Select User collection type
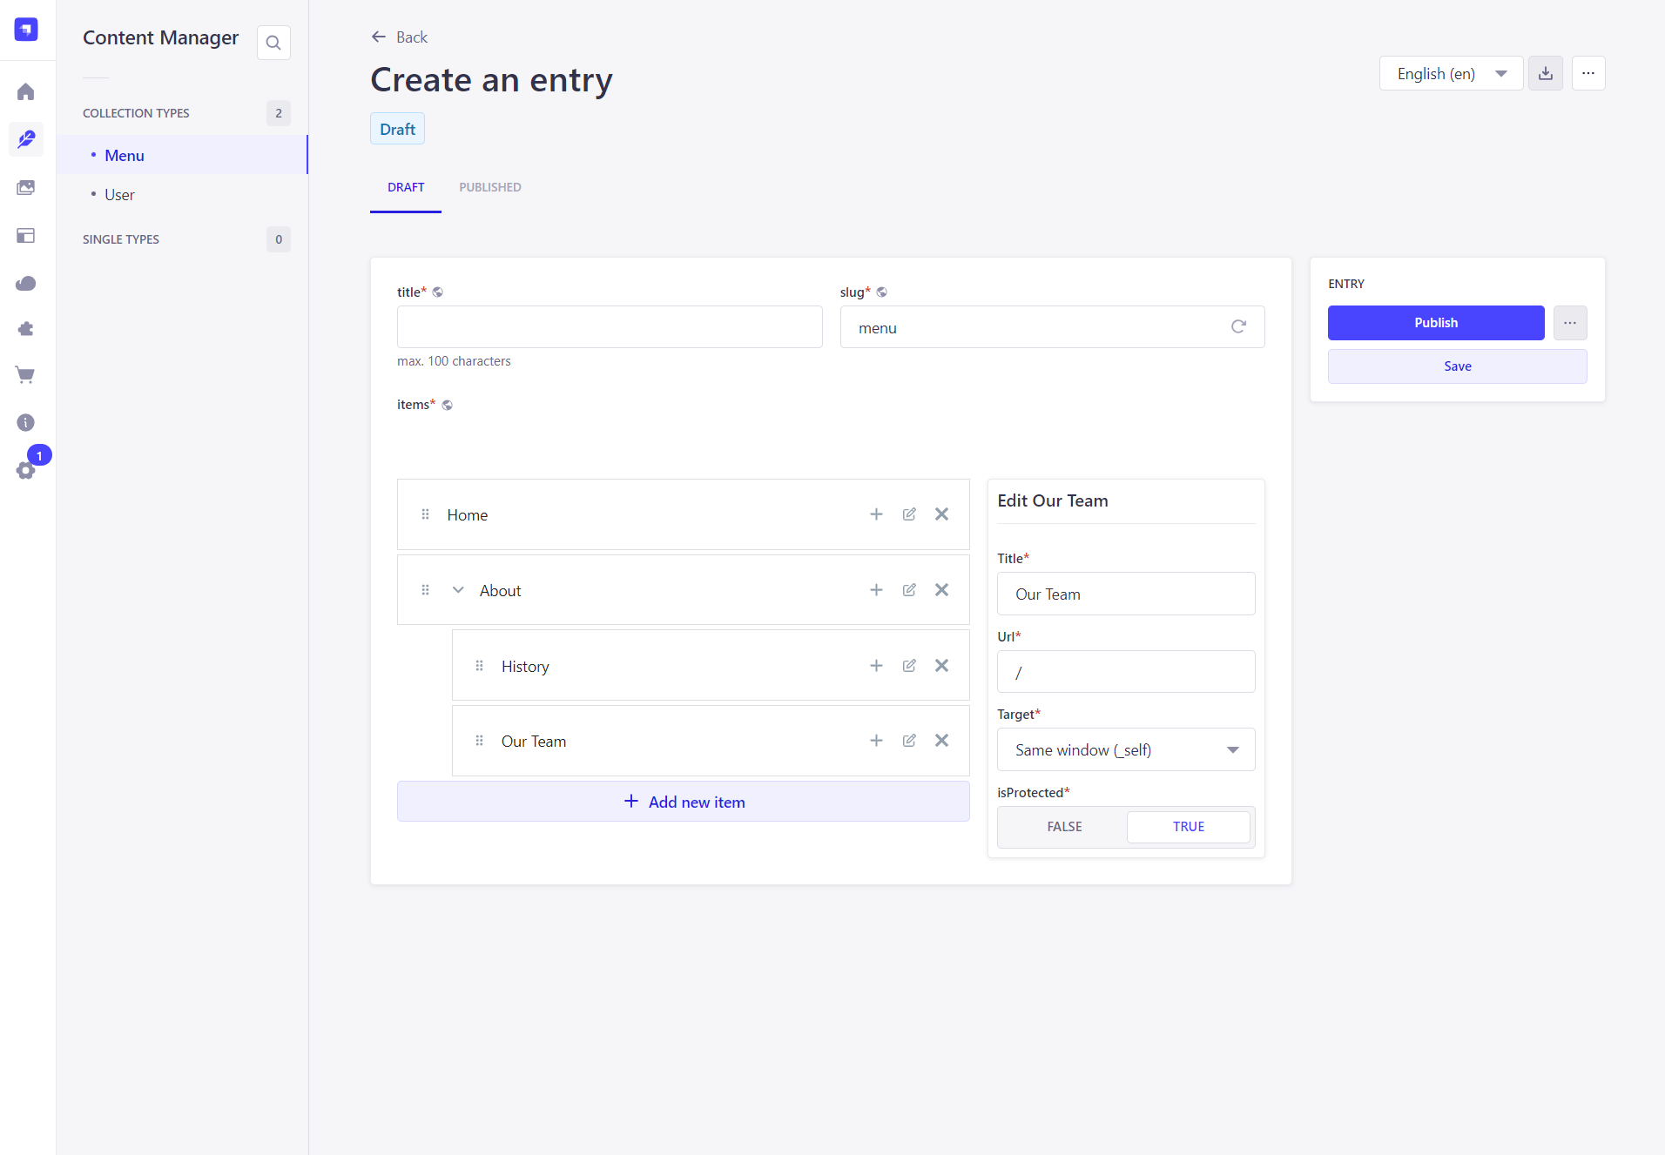Viewport: 1665px width, 1155px height. (120, 195)
